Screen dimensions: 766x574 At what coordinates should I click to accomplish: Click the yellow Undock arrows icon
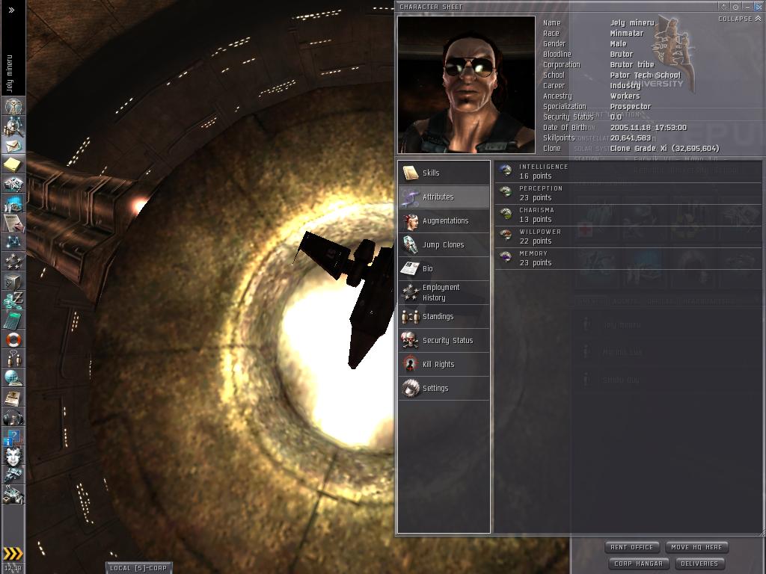click(13, 554)
